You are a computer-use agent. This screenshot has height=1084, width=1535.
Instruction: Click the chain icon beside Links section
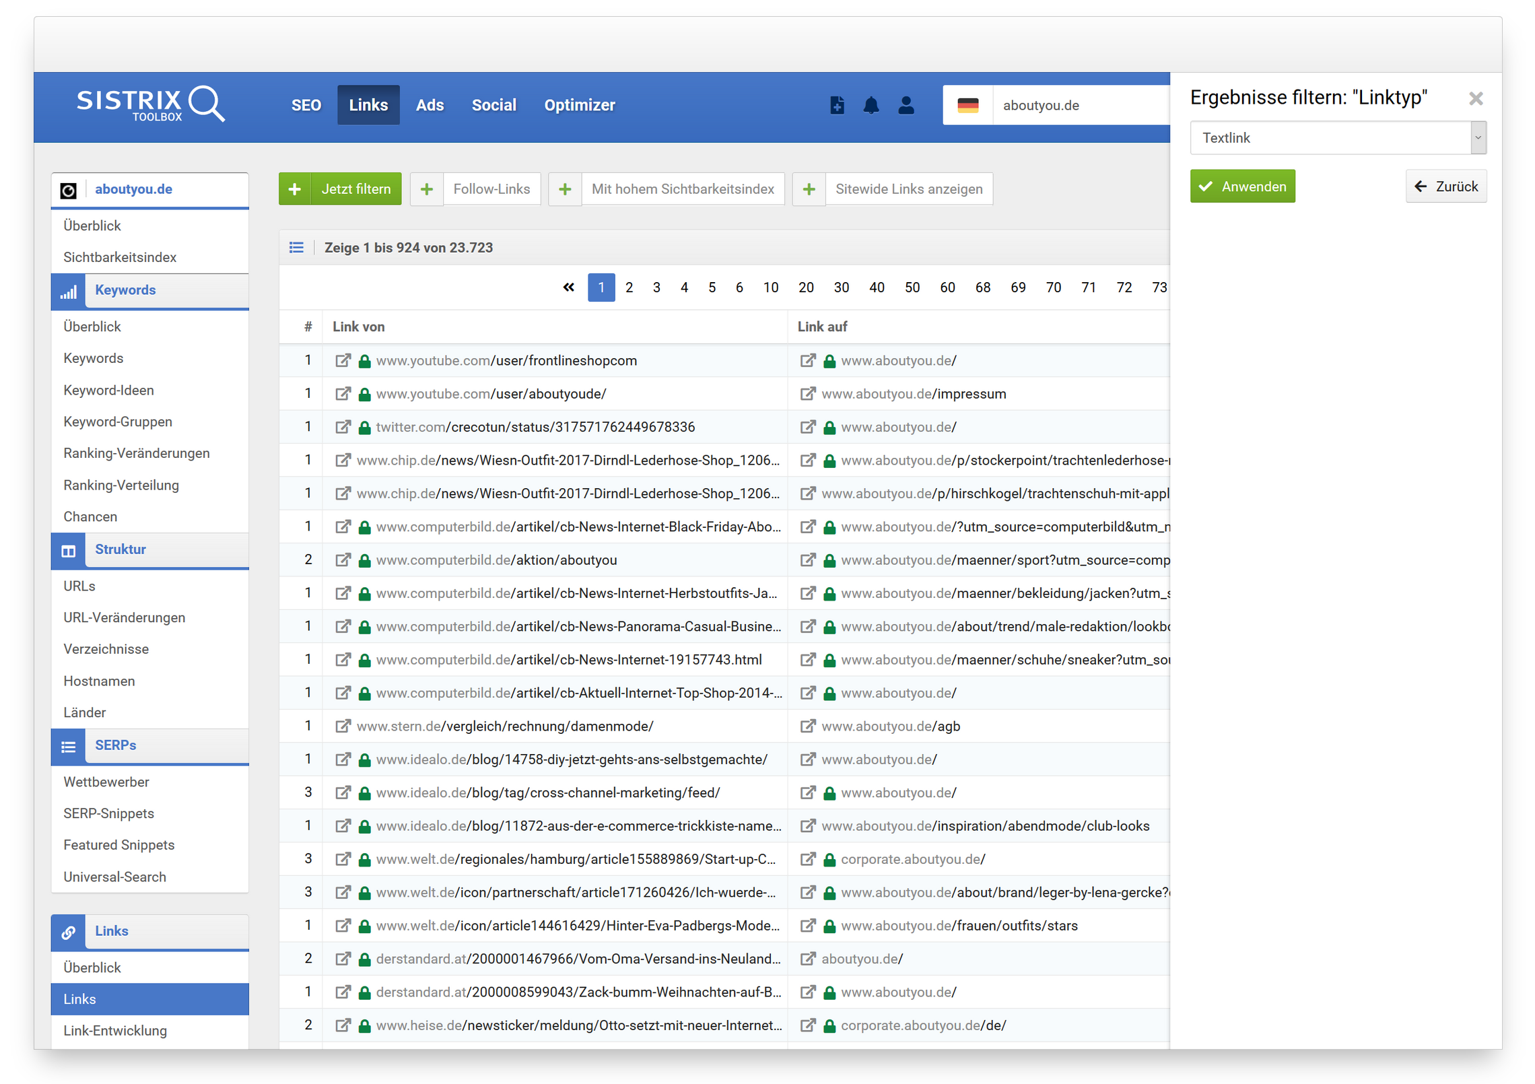click(68, 932)
